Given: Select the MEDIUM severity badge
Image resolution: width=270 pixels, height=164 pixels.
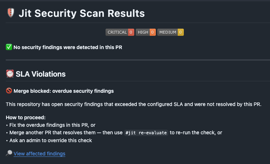Looking at the screenshot, I should [171, 32].
